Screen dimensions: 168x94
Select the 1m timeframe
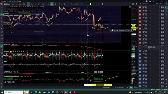(x=13, y=4)
